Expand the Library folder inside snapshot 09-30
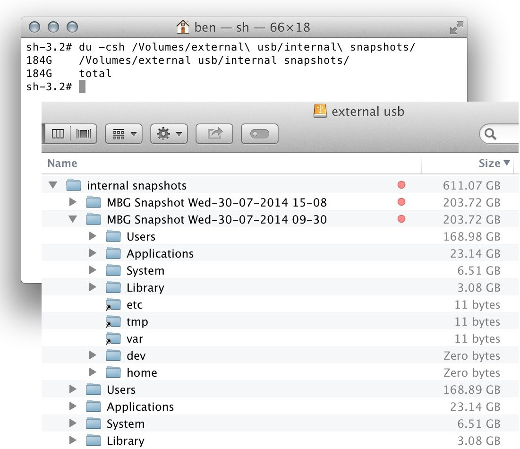 (93, 287)
